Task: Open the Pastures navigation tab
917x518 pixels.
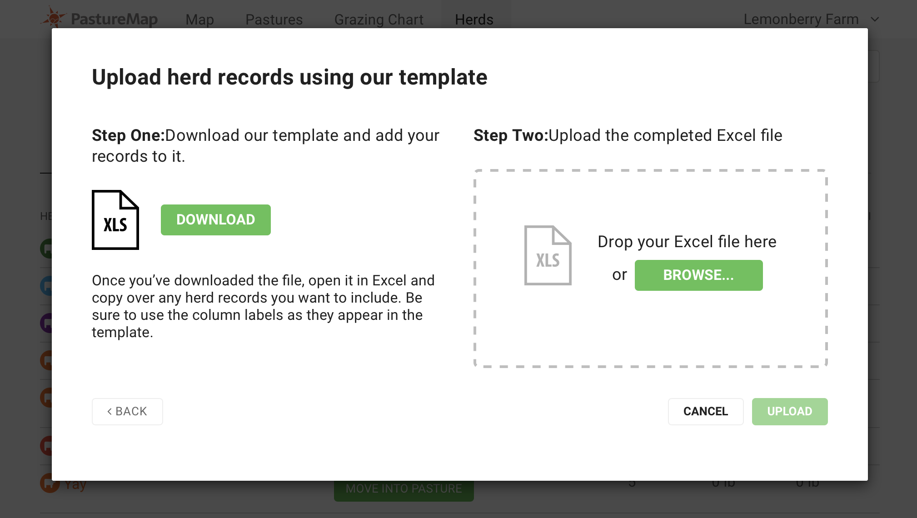Action: (x=274, y=19)
